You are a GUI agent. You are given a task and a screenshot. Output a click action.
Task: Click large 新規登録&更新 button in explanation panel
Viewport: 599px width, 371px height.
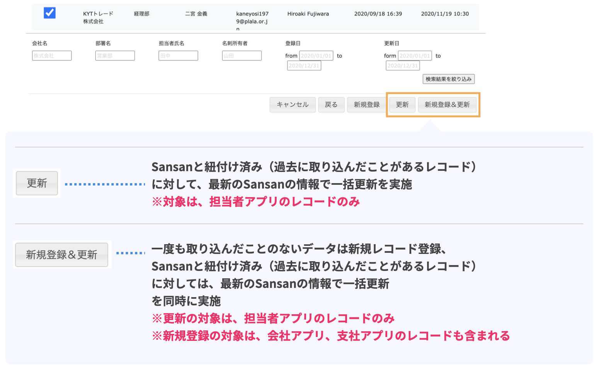click(x=61, y=255)
